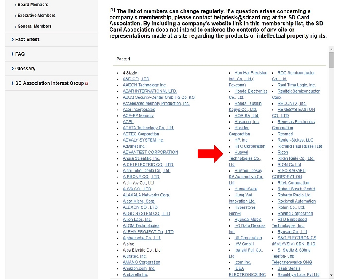Image resolution: width=337 pixels, height=279 pixels.
Task: Open Richard Paul Russell Ltd link
Action: (x=300, y=146)
